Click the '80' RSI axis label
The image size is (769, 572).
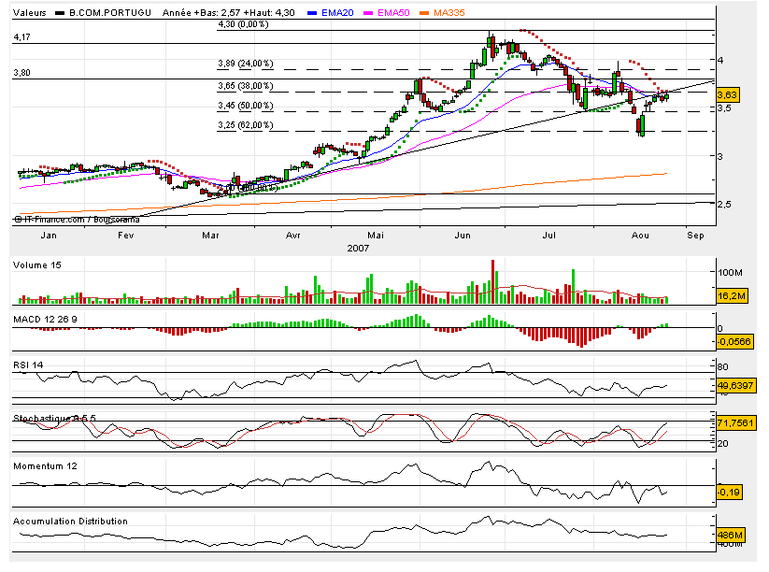[722, 366]
